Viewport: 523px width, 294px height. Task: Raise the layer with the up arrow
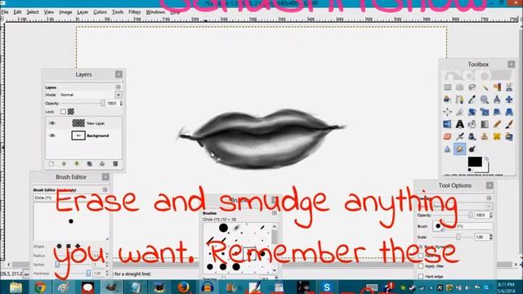64,164
